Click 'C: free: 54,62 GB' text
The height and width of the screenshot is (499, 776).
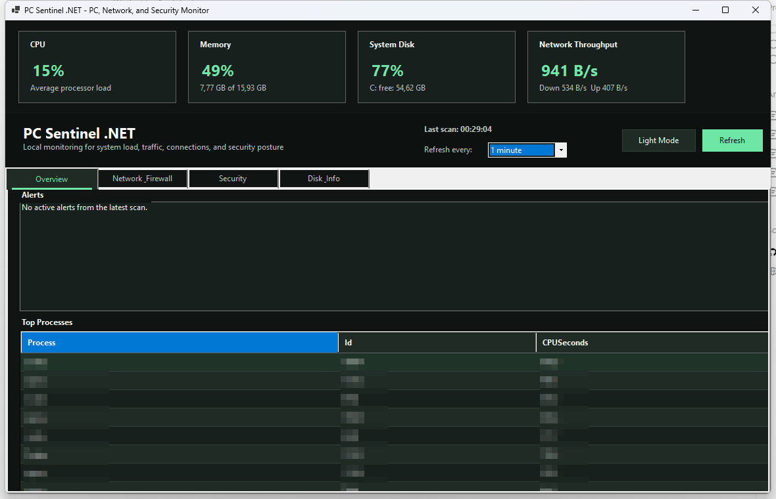397,88
